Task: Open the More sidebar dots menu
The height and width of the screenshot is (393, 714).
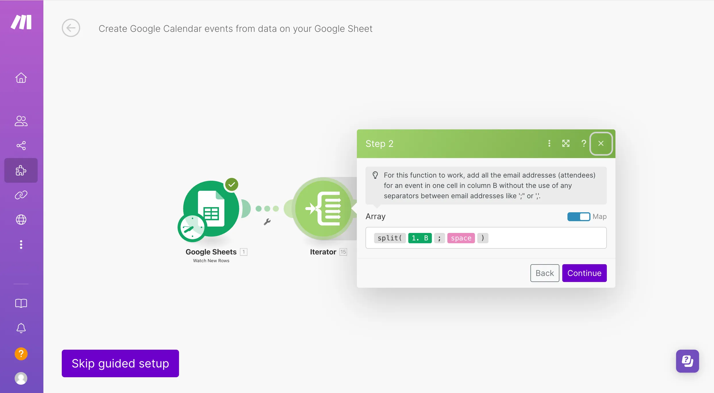Action: [x=21, y=244]
